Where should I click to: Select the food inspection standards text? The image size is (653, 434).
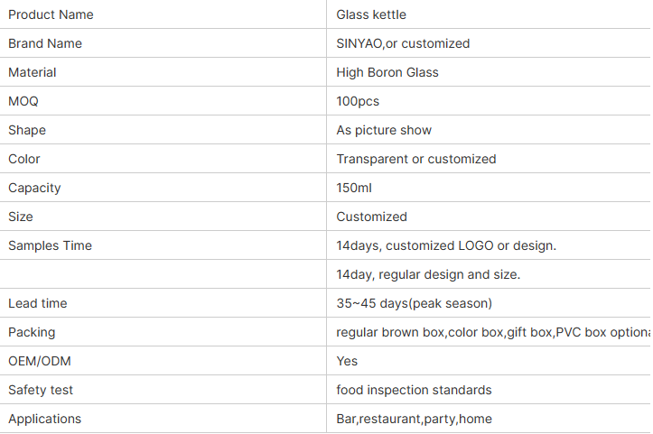click(x=414, y=390)
